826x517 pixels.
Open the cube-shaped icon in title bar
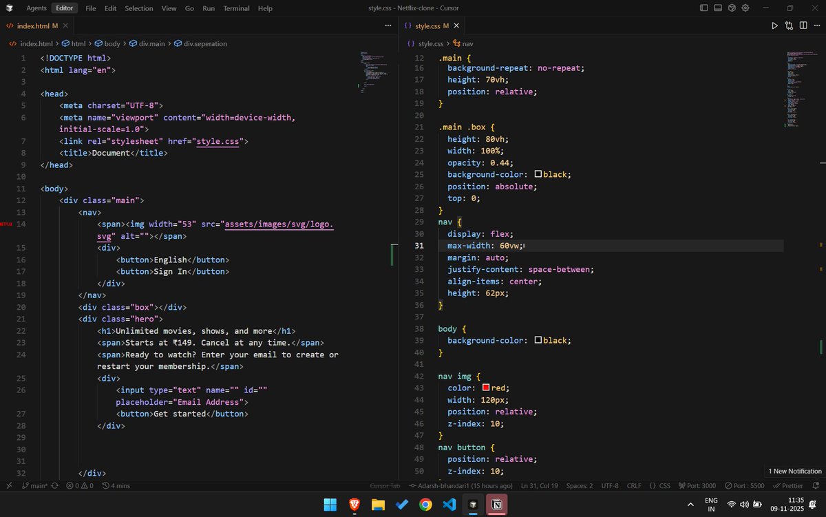[x=732, y=8]
